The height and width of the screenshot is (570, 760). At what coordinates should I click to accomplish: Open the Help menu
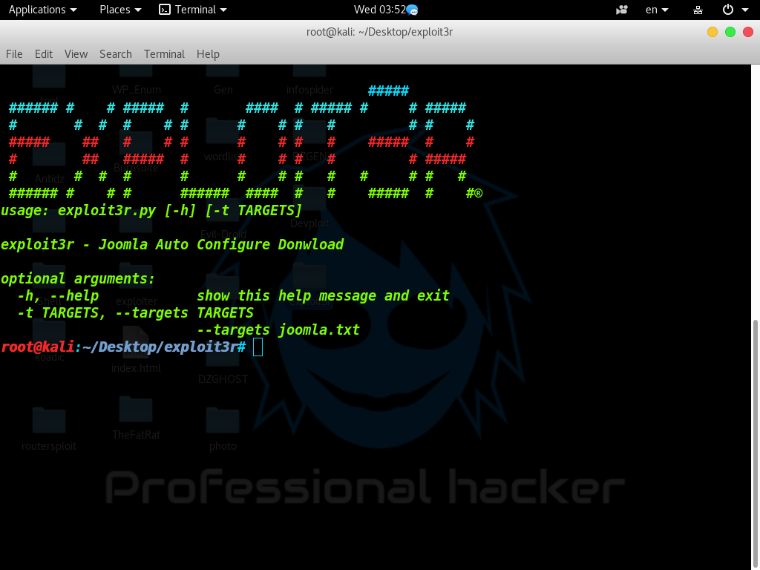tap(208, 53)
